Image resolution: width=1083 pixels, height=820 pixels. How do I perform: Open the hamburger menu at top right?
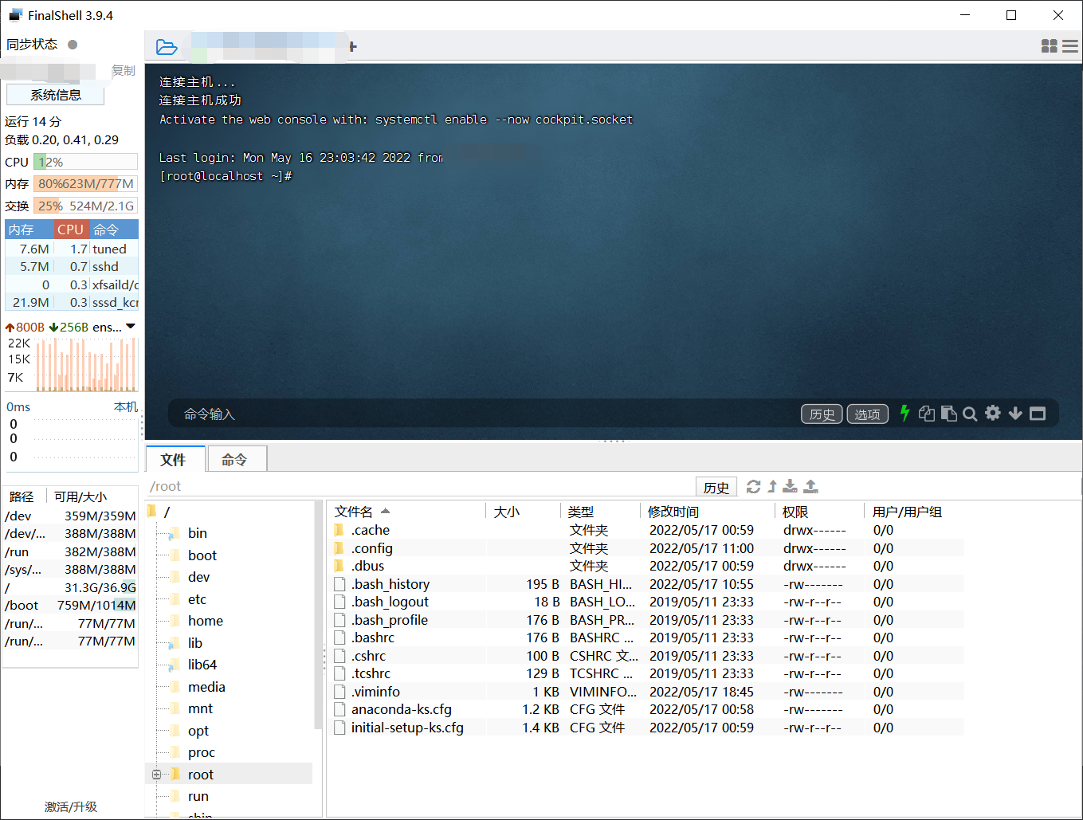pos(1070,45)
